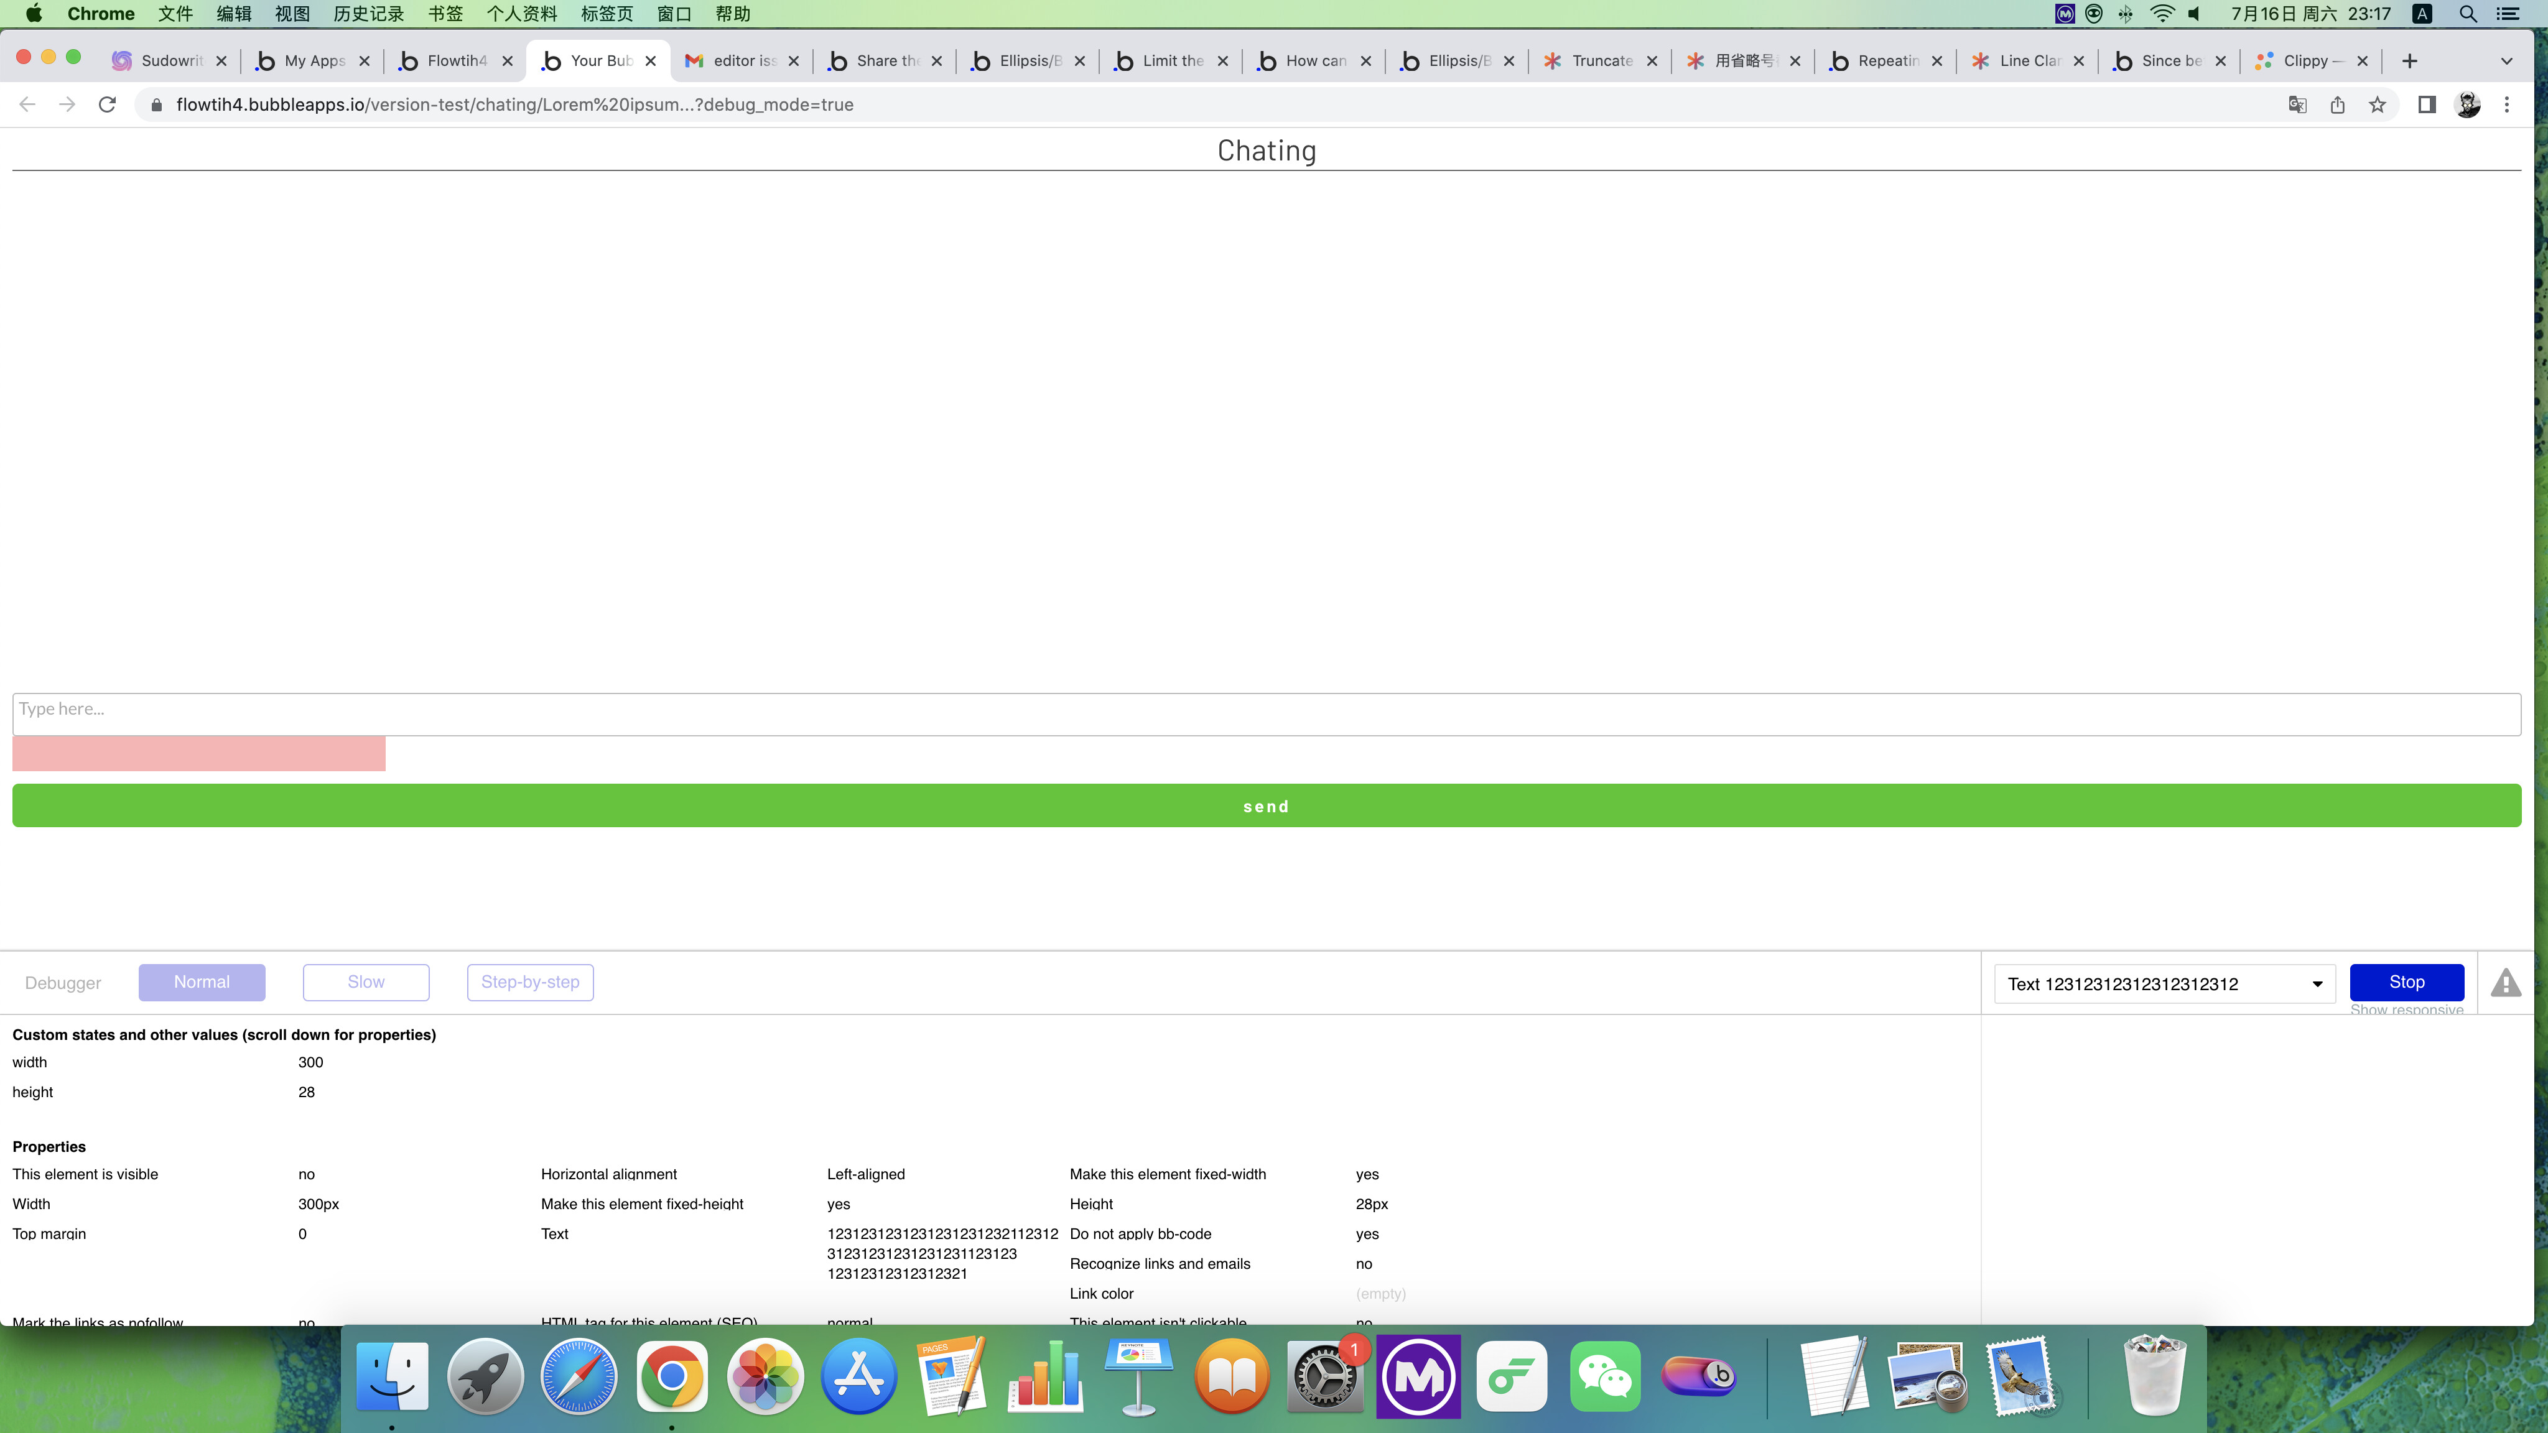This screenshot has width=2548, height=1433.
Task: Switch to the My Apps tab
Action: (x=312, y=62)
